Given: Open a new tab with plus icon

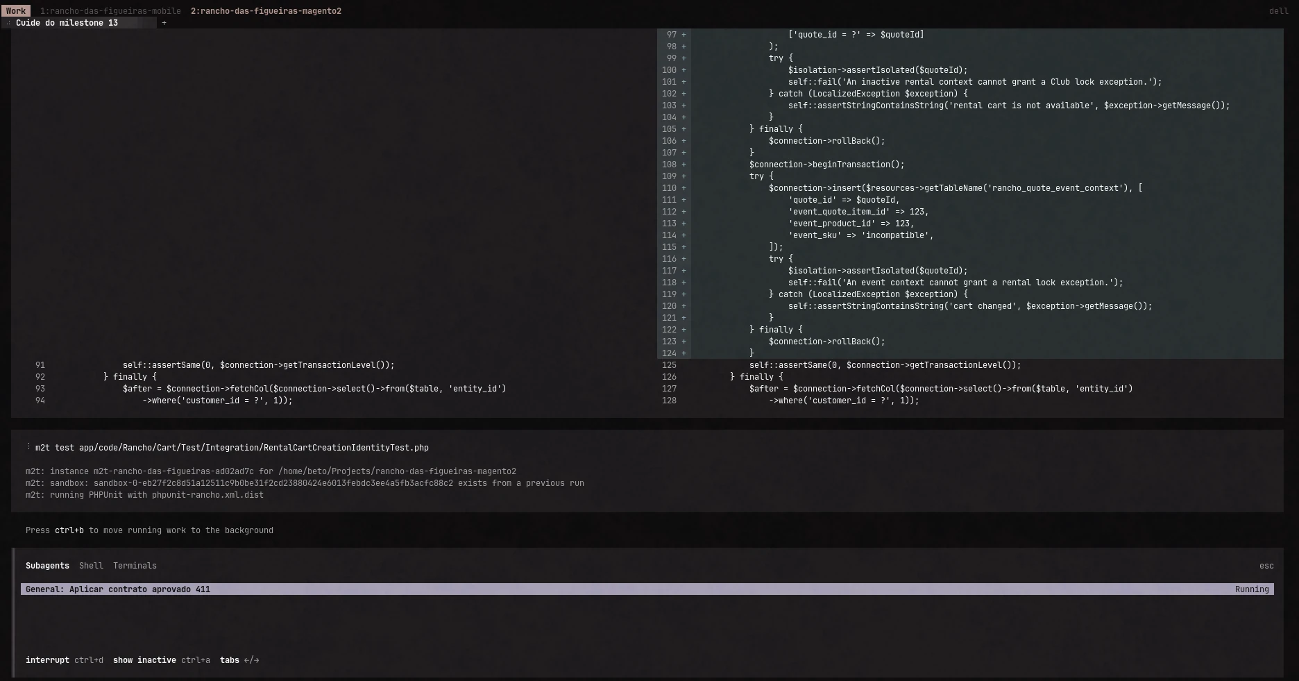Looking at the screenshot, I should pyautogui.click(x=164, y=23).
